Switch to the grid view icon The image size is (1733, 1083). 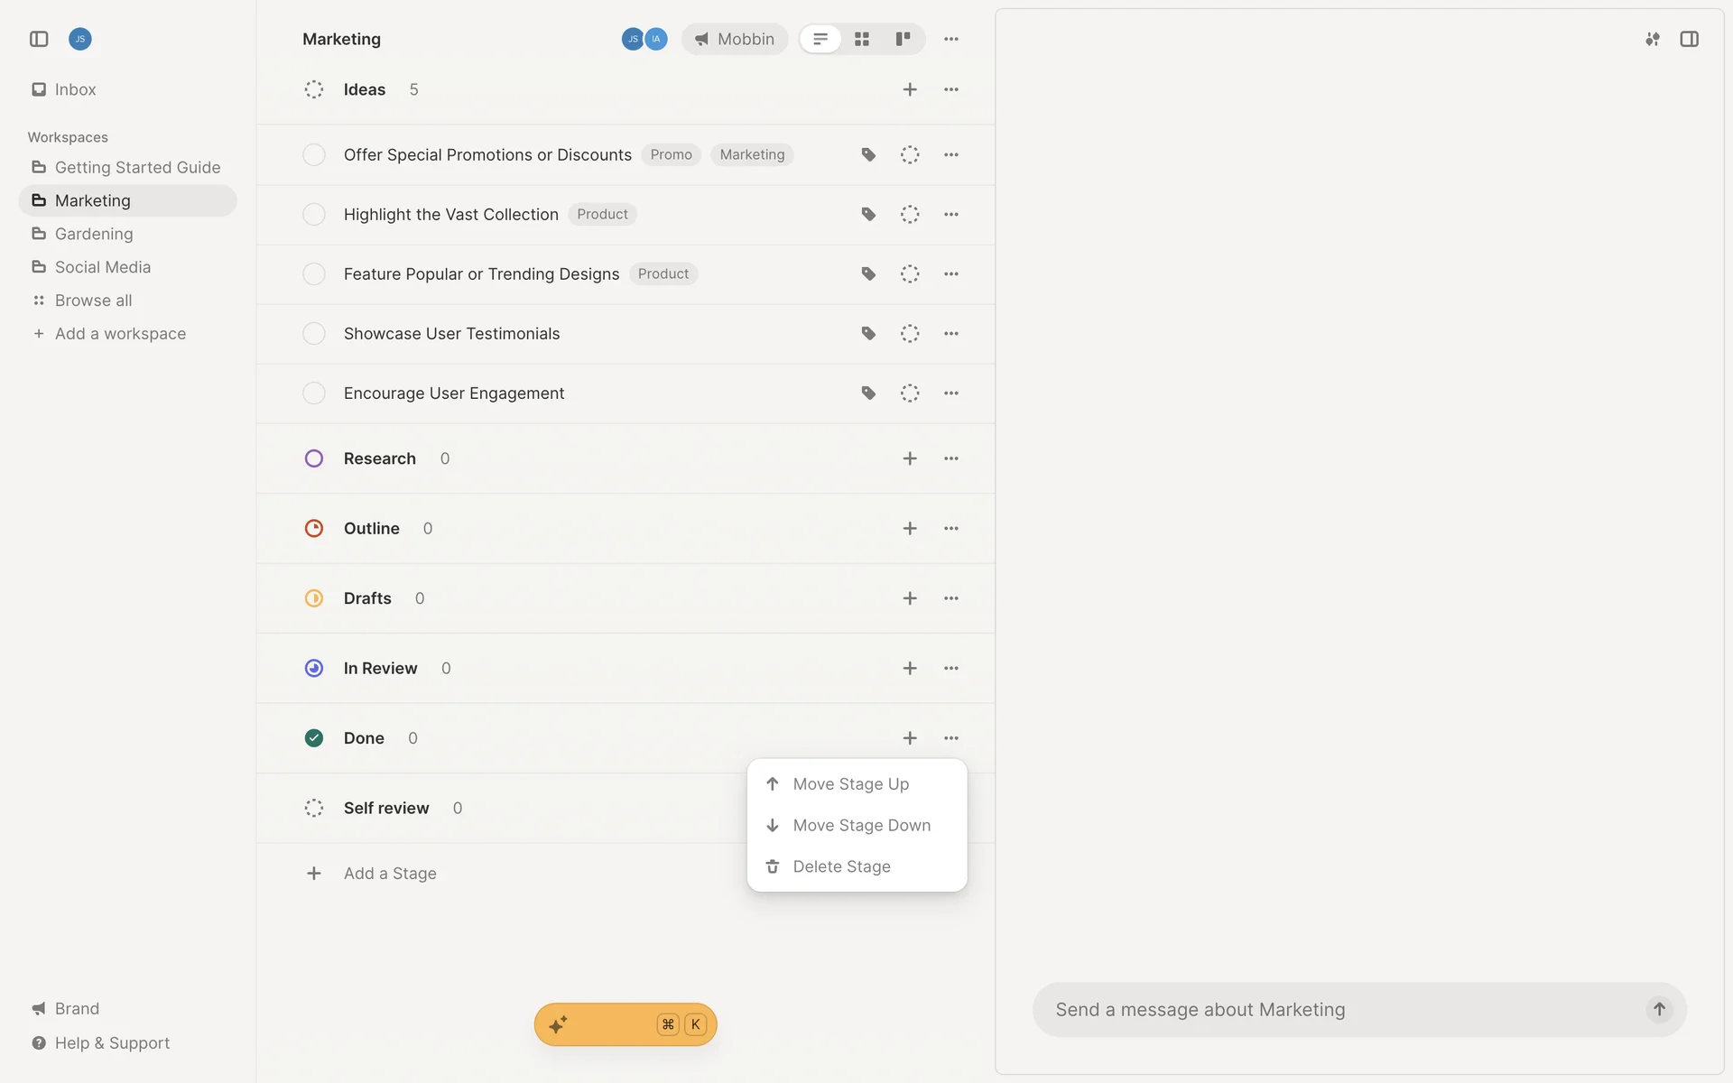862,39
